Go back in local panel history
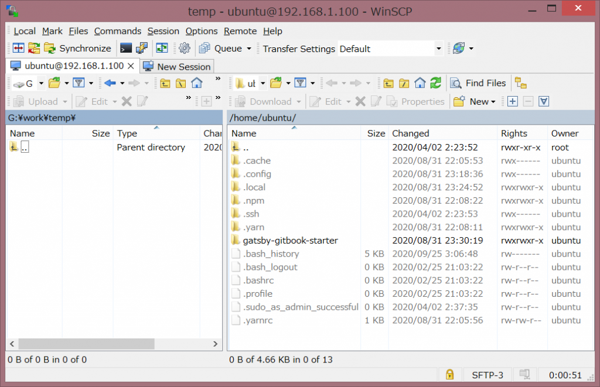The height and width of the screenshot is (387, 600). tap(110, 83)
